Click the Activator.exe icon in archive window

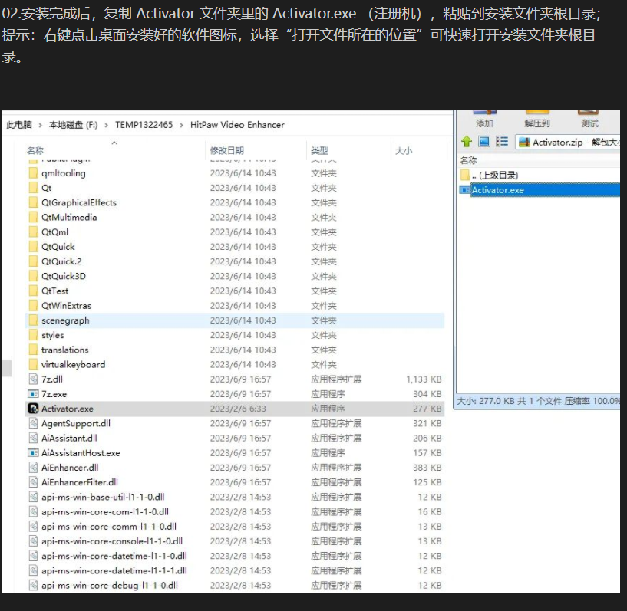(x=465, y=190)
